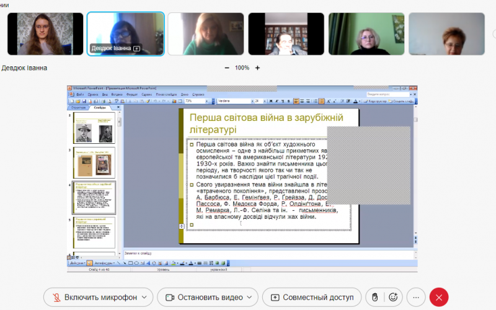Select slide 5 thumbnail in slide panel

click(x=94, y=232)
